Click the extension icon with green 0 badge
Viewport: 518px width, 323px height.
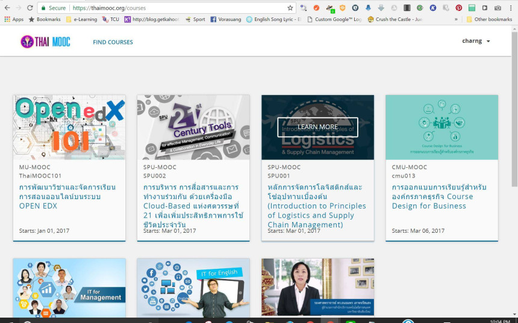click(329, 8)
